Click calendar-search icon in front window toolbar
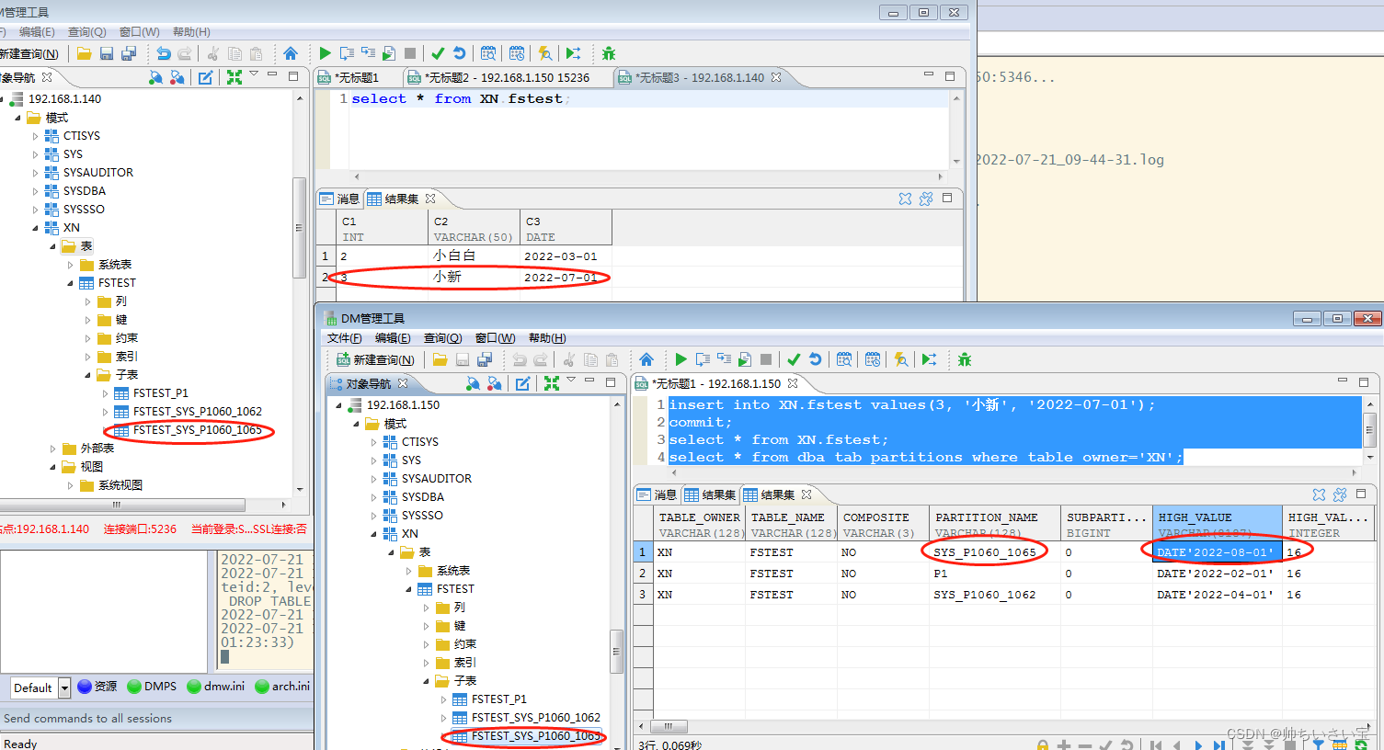The height and width of the screenshot is (750, 1384). 844,359
